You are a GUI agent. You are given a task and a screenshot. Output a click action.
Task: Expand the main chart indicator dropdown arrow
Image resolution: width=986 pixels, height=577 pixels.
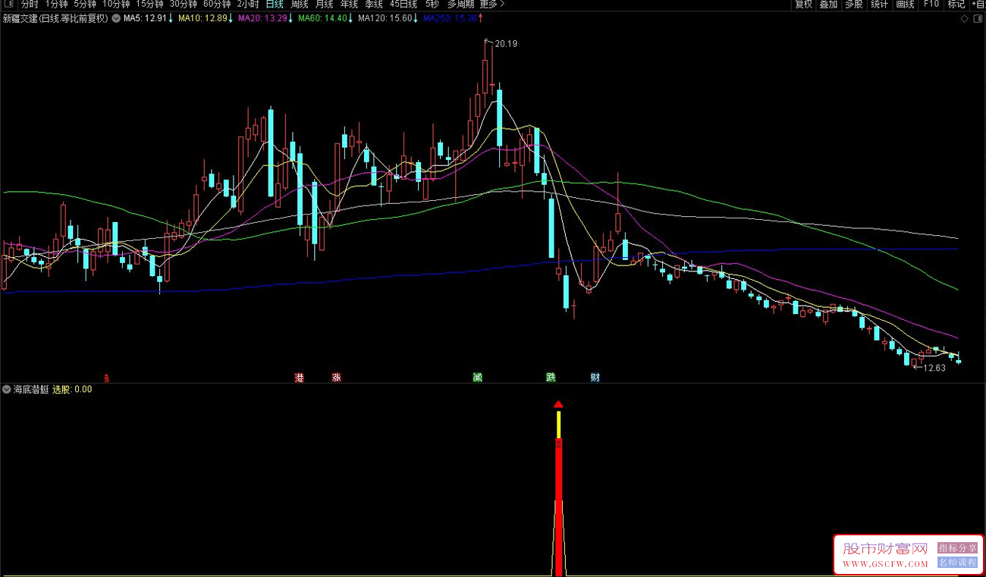coord(116,18)
